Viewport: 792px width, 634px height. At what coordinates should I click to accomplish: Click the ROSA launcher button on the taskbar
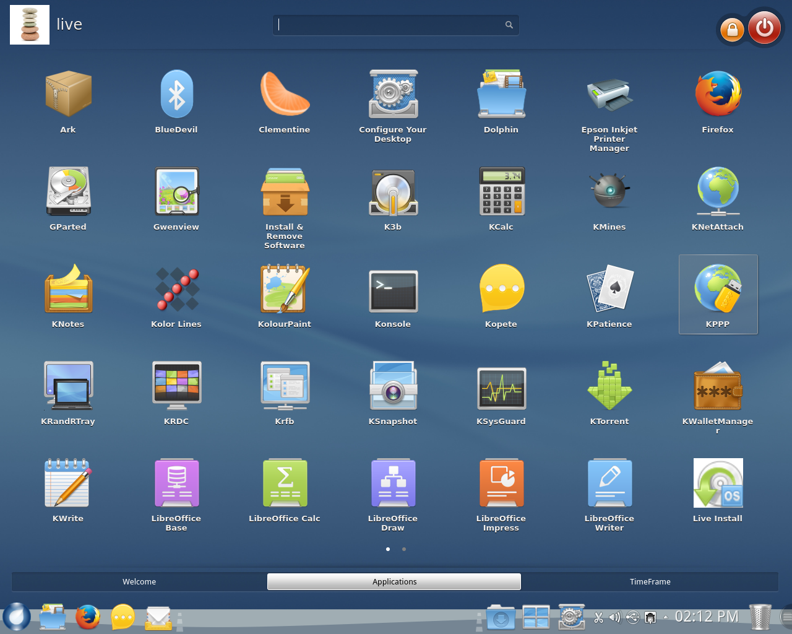coord(17,617)
